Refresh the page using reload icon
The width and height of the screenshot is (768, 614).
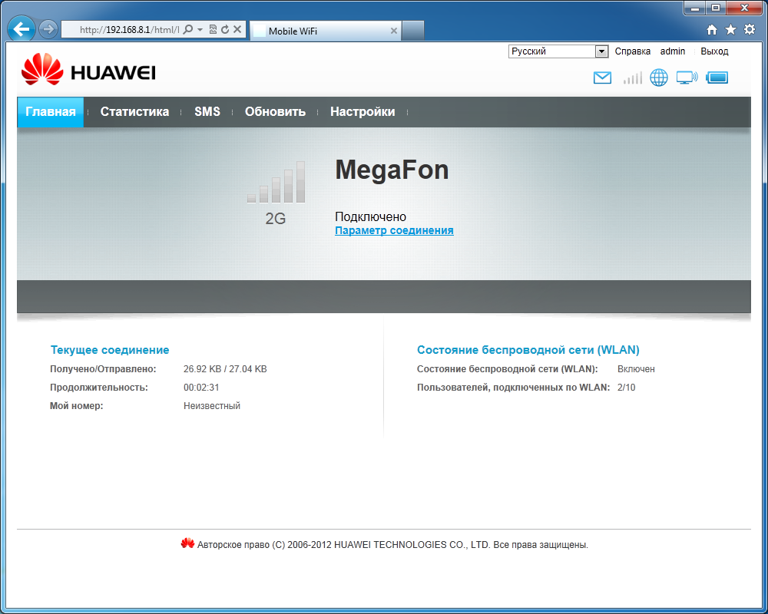point(225,29)
